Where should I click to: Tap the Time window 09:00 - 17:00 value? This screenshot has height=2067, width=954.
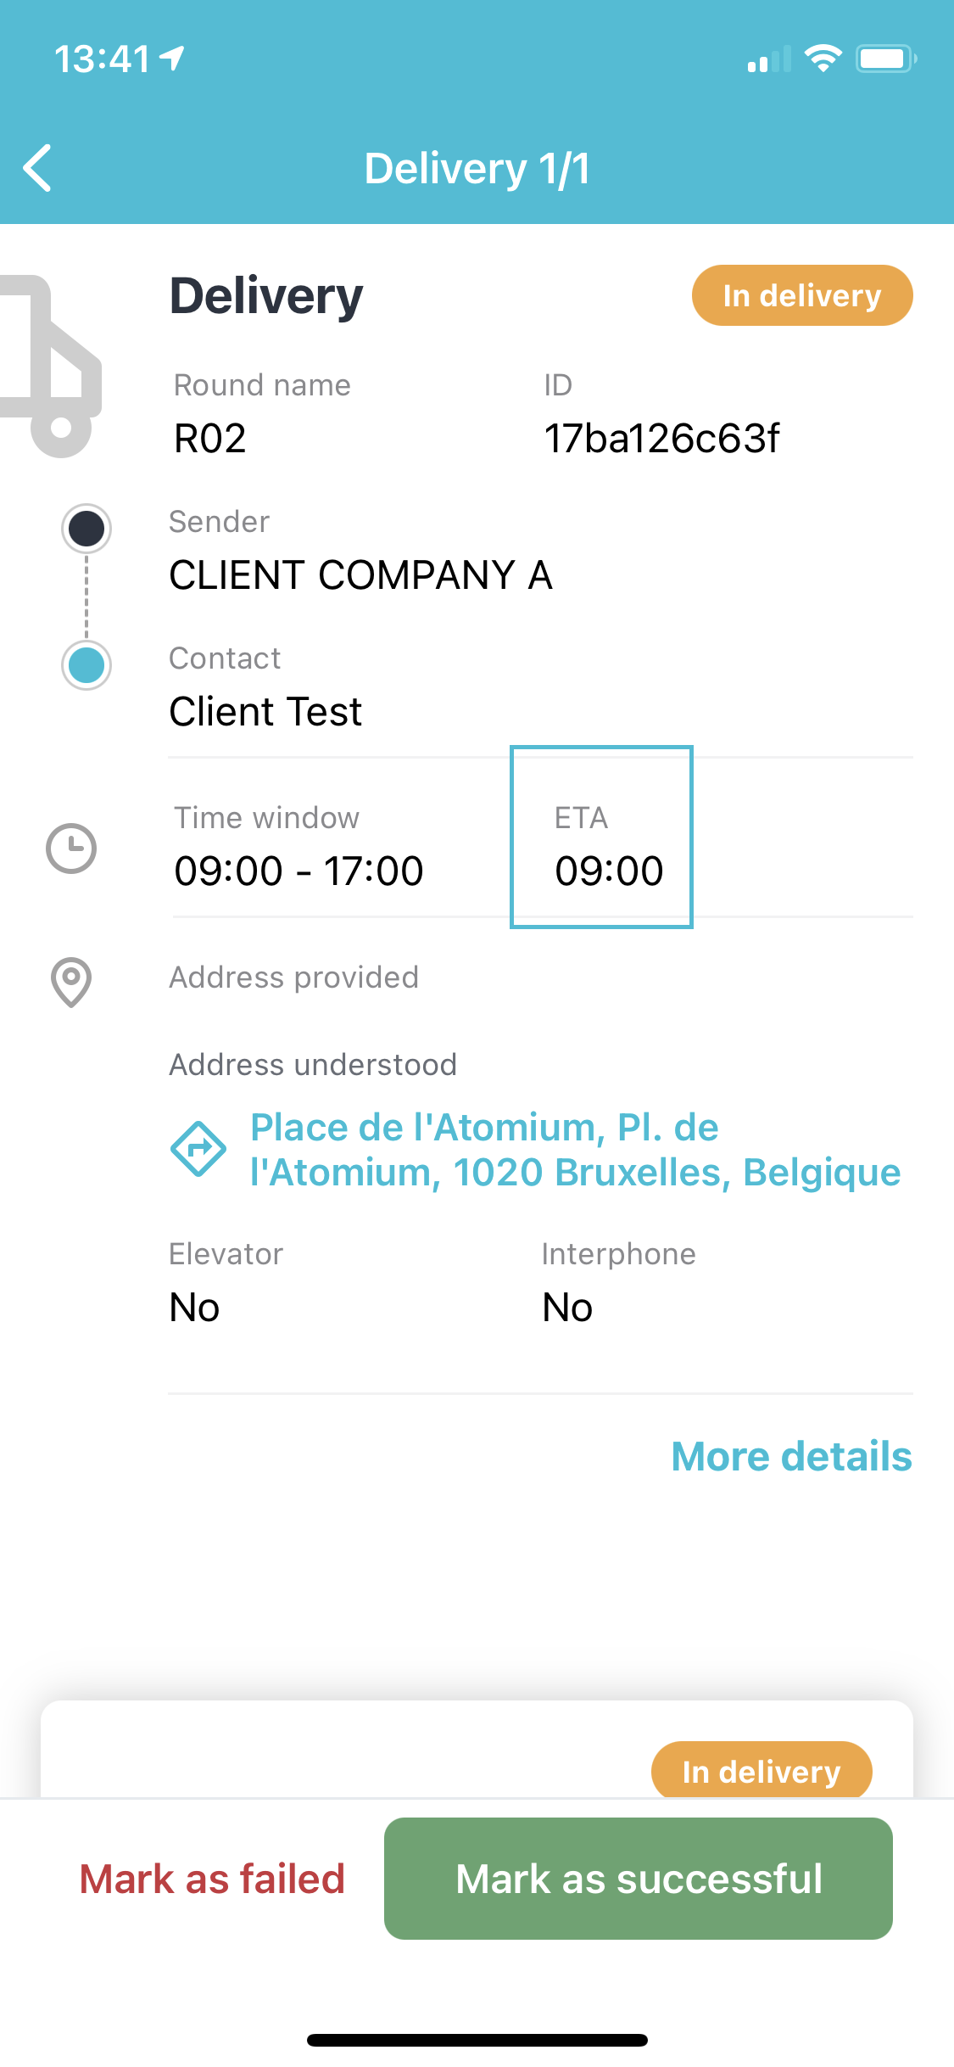coord(298,871)
